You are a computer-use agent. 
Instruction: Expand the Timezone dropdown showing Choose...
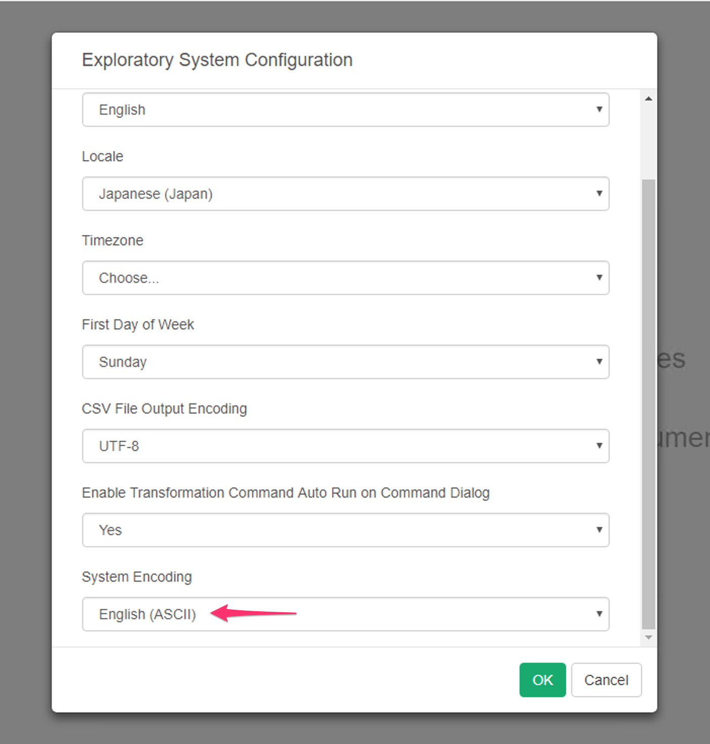click(x=345, y=278)
